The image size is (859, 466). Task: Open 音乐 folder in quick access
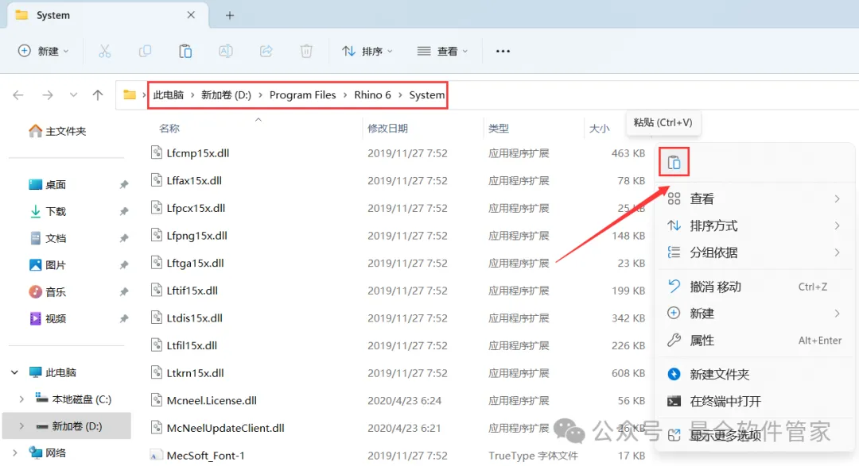[48, 292]
